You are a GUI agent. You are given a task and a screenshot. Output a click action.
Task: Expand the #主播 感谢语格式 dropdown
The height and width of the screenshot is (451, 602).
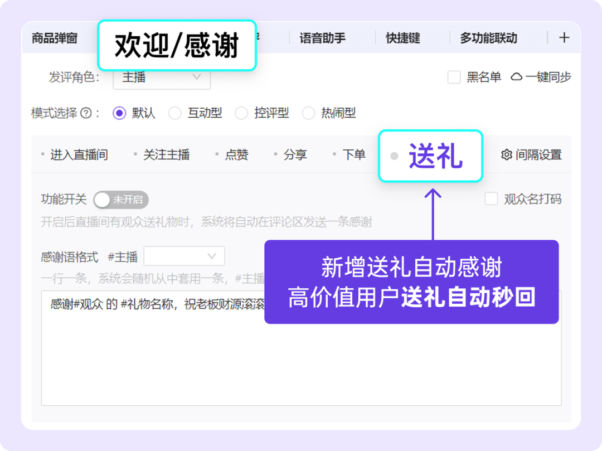tap(184, 256)
